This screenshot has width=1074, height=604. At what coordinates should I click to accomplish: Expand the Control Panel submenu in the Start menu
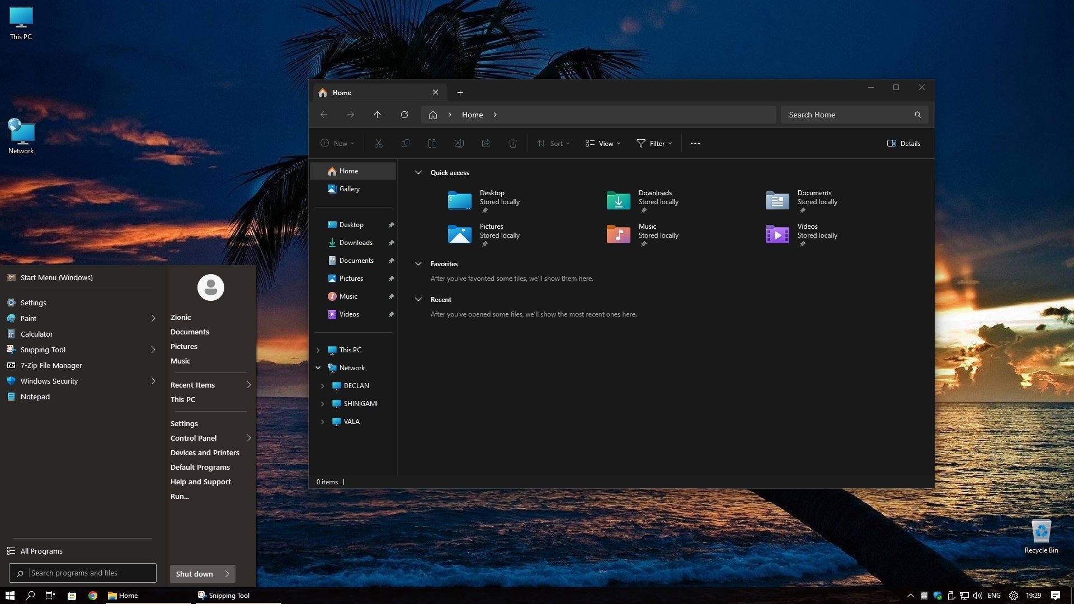pyautogui.click(x=248, y=438)
